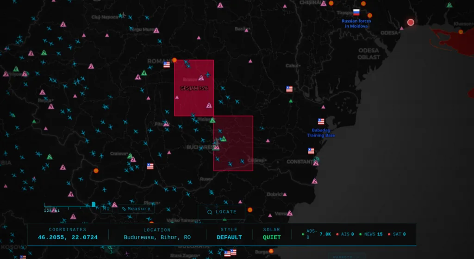The height and width of the screenshot is (259, 474).
Task: Select the aircraft icon inside GPS JAM zone
Action: point(208,74)
